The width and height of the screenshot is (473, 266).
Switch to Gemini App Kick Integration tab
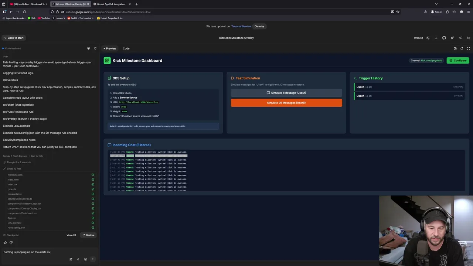[111, 4]
